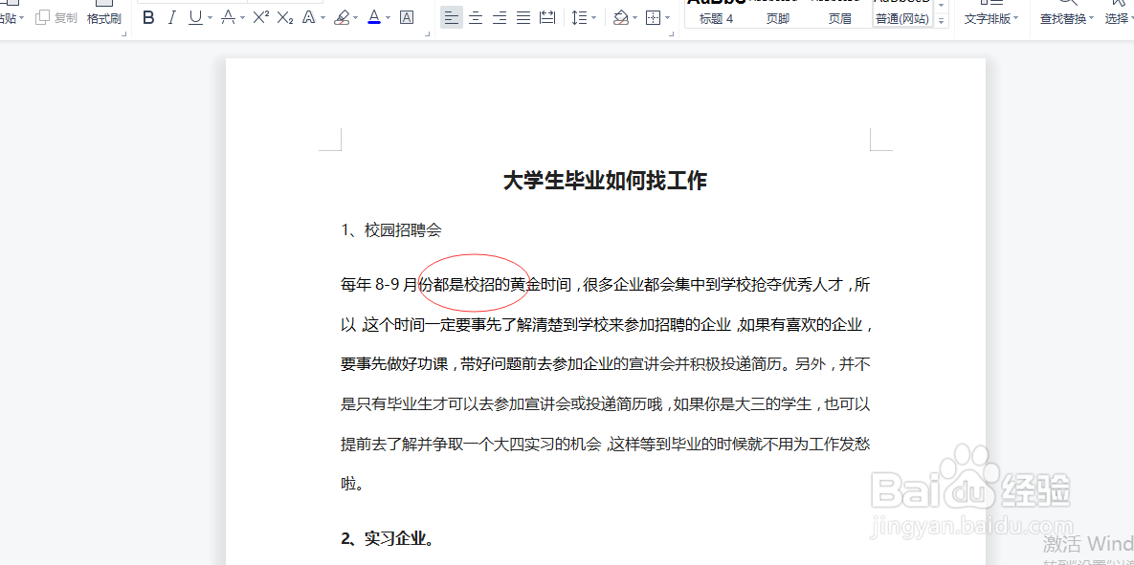Click line starting 每年 8-9 月份
Image resolution: width=1134 pixels, height=565 pixels.
606,285
